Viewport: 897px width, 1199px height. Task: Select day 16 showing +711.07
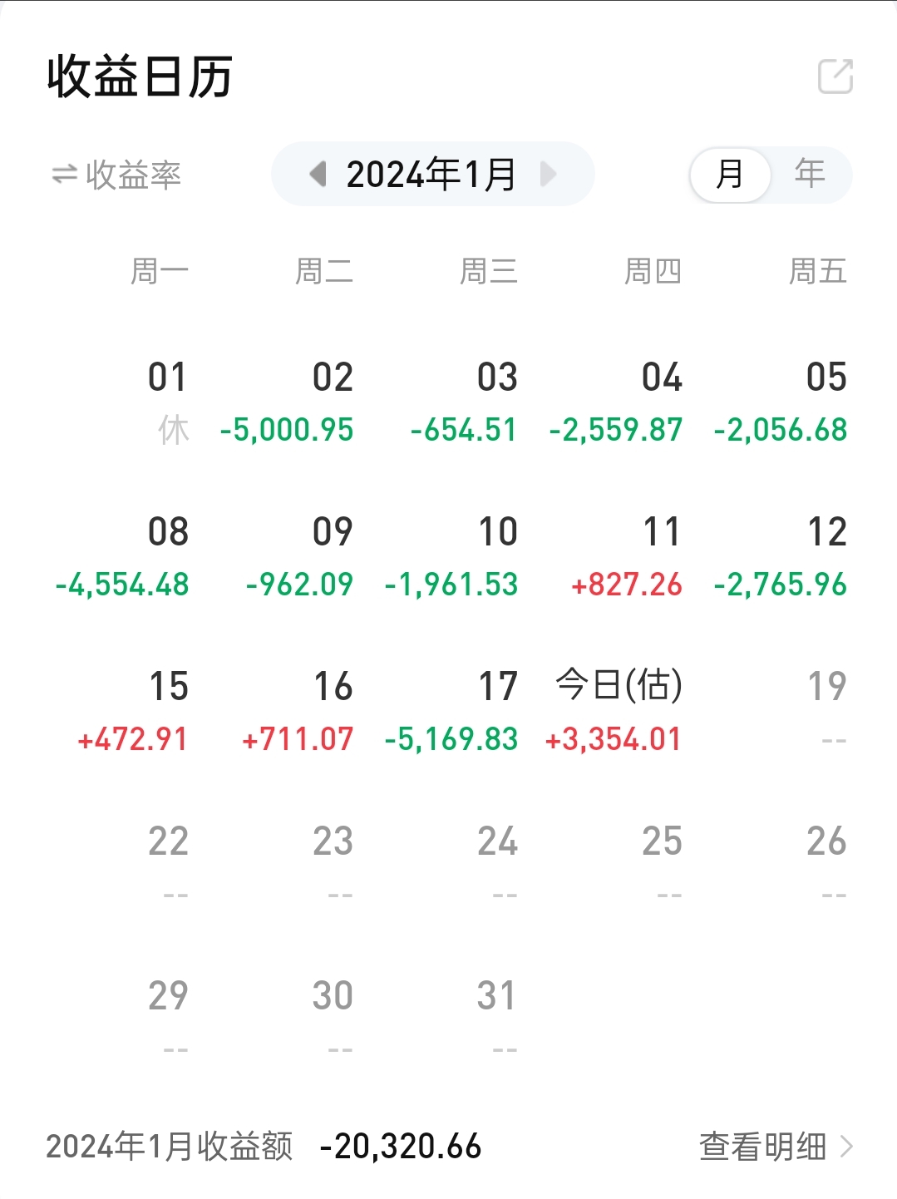click(x=299, y=712)
